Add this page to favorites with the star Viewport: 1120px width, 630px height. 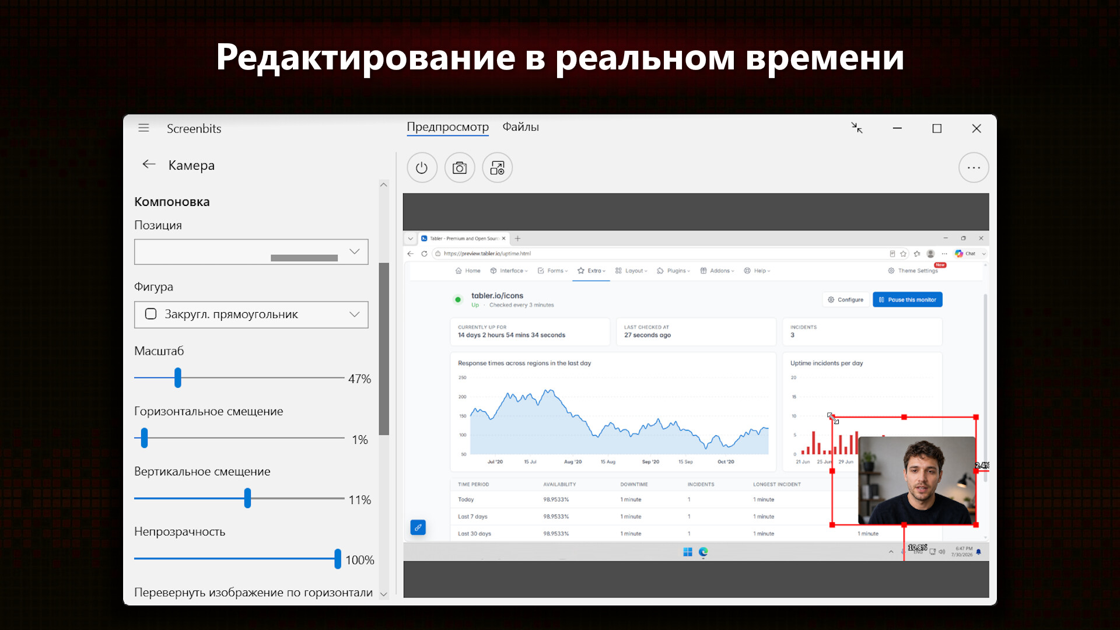[904, 254]
